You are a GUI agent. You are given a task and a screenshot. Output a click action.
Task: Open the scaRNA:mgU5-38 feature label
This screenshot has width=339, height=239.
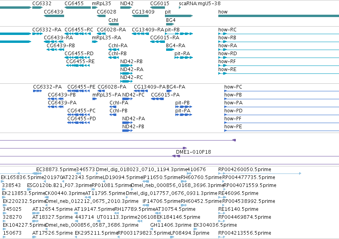point(200,4)
